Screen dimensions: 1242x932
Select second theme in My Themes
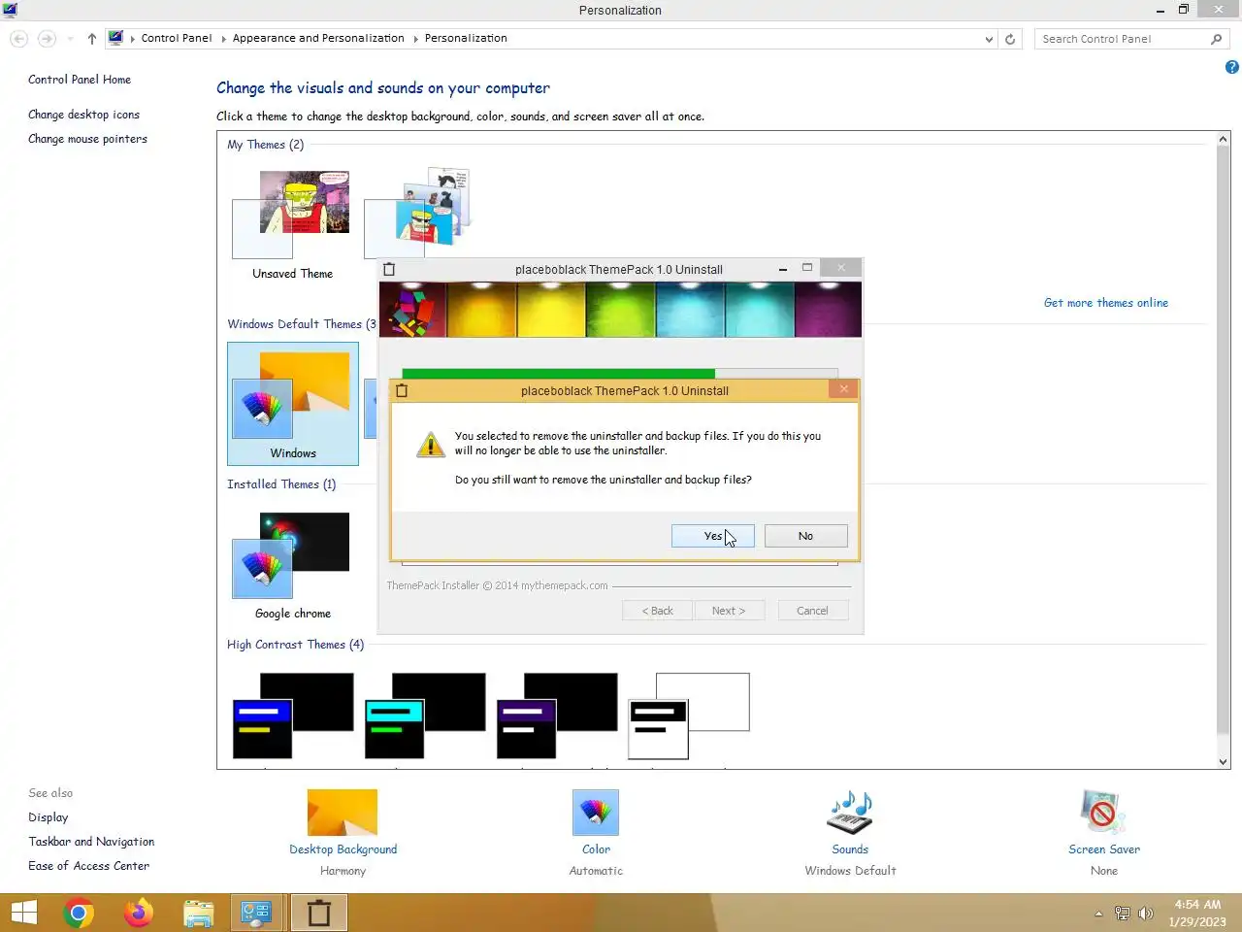click(x=419, y=214)
